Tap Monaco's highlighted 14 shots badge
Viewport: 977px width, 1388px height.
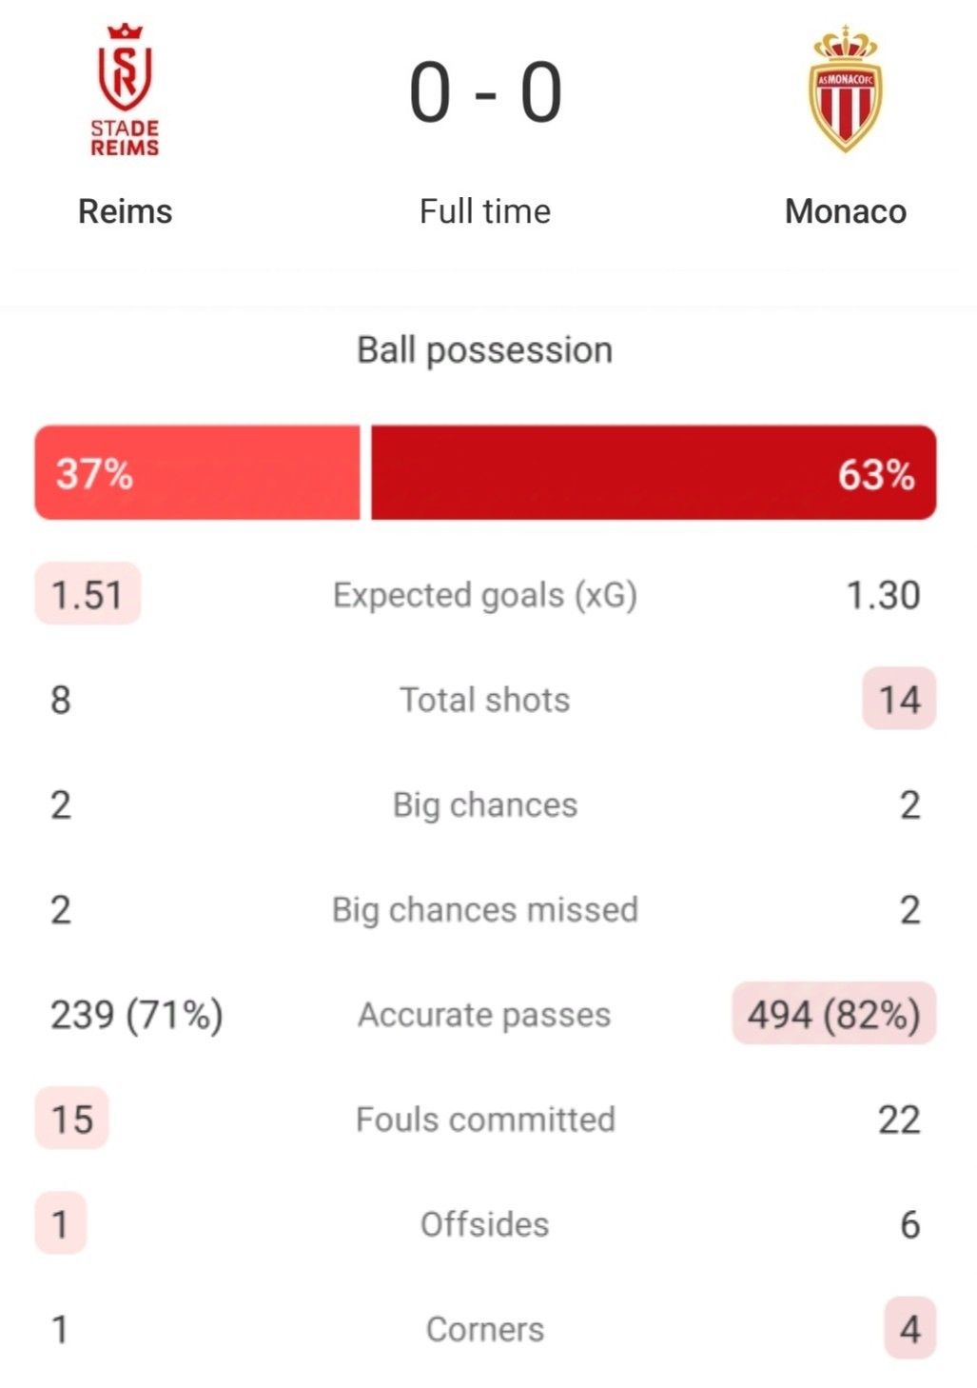click(x=899, y=699)
